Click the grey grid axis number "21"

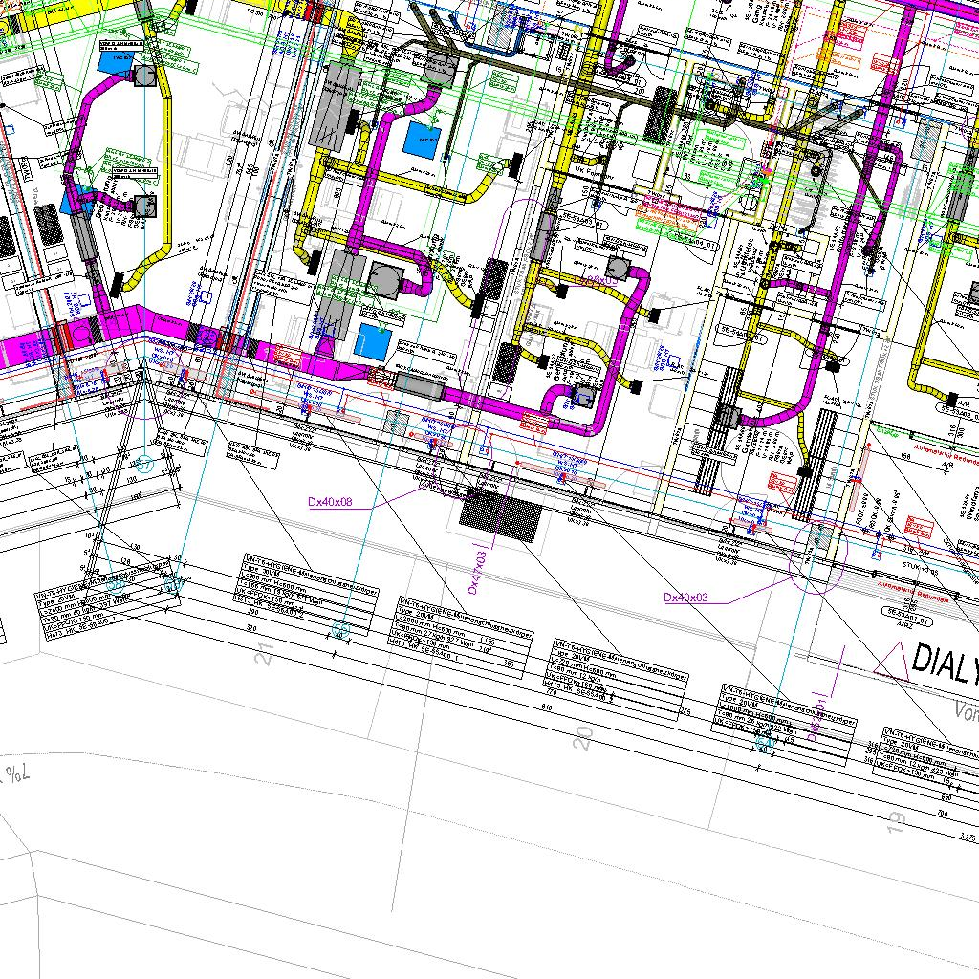point(266,656)
